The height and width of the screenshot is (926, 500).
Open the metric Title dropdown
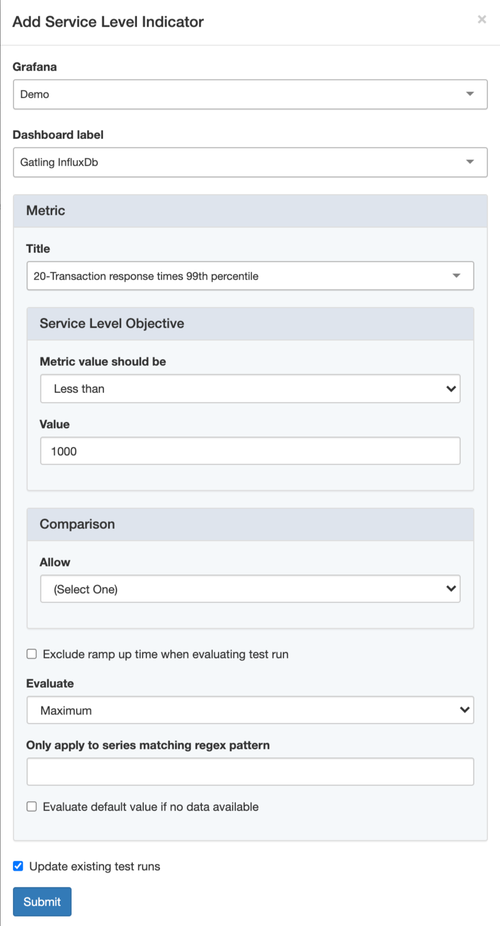click(250, 276)
